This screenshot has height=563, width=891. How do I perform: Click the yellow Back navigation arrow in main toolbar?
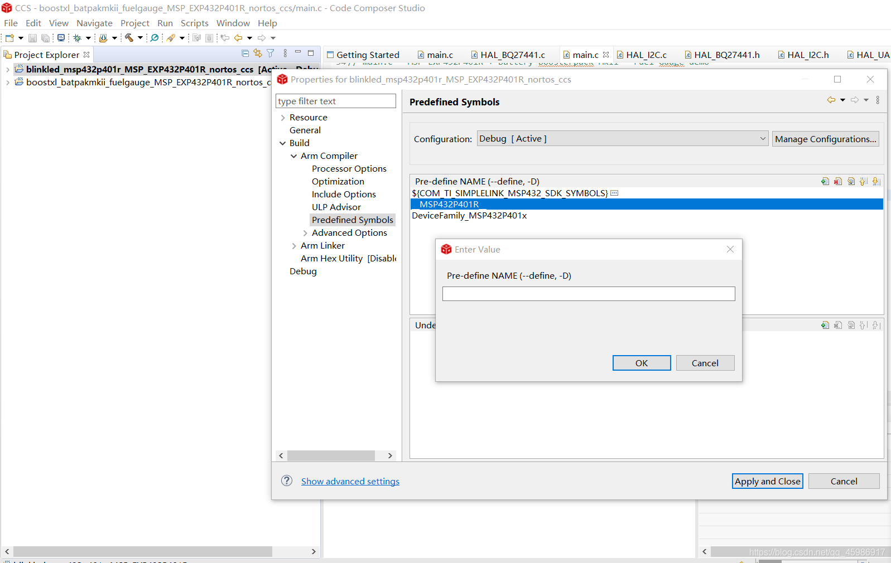(238, 38)
